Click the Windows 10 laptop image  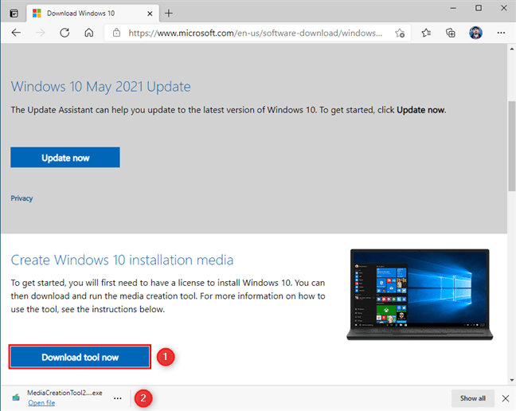pos(420,295)
